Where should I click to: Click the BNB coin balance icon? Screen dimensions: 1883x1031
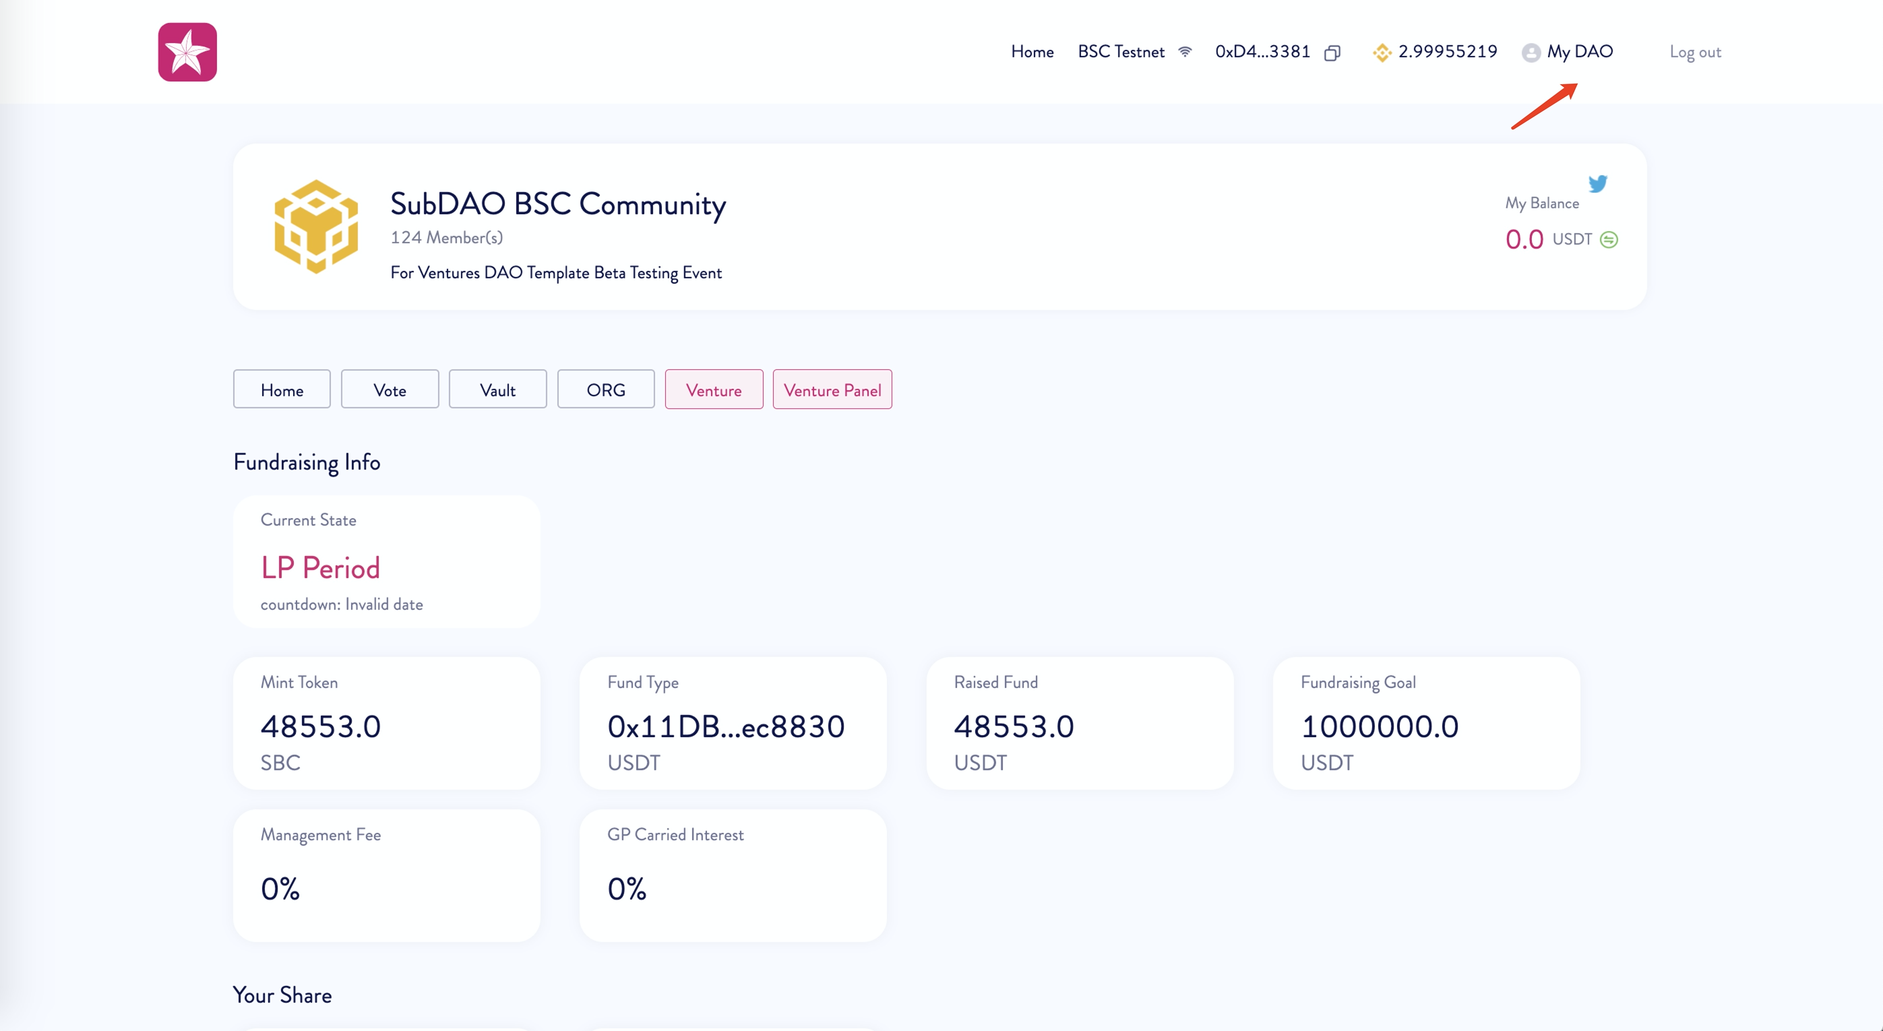coord(1381,53)
